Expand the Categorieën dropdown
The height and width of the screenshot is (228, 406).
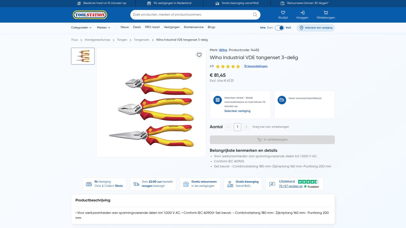(x=81, y=28)
